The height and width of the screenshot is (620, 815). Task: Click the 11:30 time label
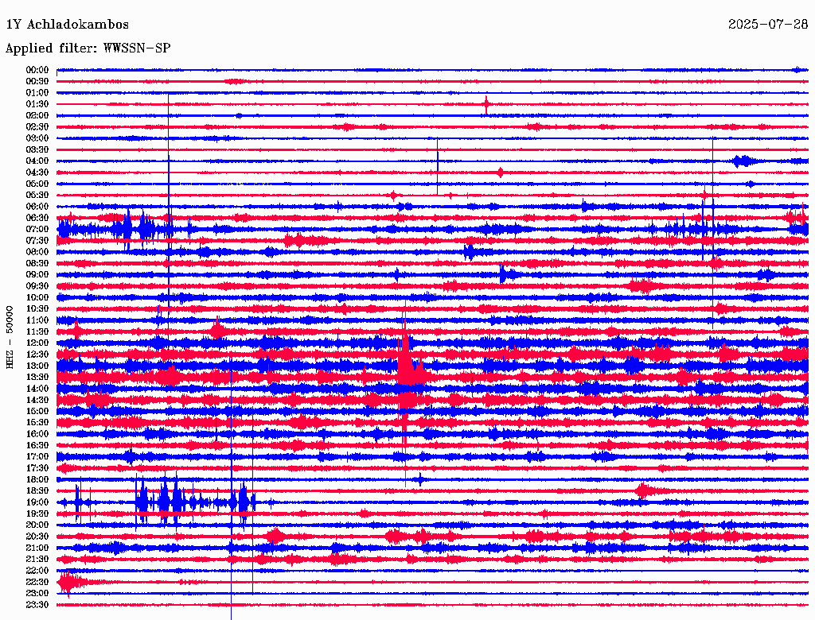[x=37, y=331]
